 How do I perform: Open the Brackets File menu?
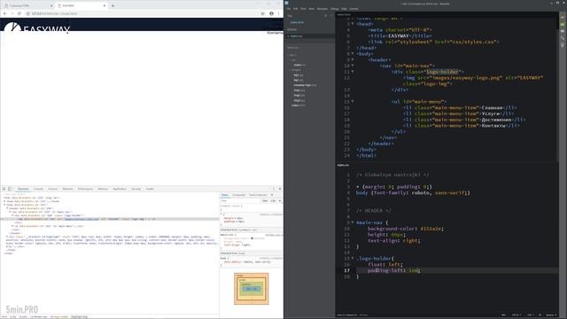point(289,9)
